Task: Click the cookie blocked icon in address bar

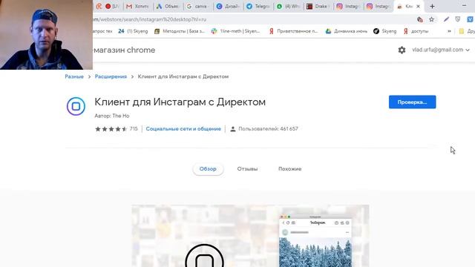Action: click(420, 19)
